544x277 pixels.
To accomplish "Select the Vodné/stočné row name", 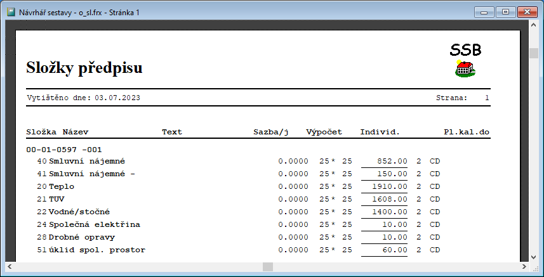I will point(77,212).
